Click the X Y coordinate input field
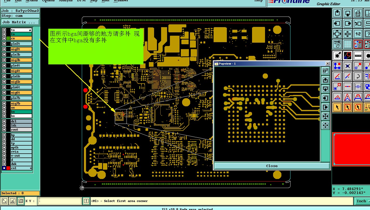 click(x=60, y=201)
